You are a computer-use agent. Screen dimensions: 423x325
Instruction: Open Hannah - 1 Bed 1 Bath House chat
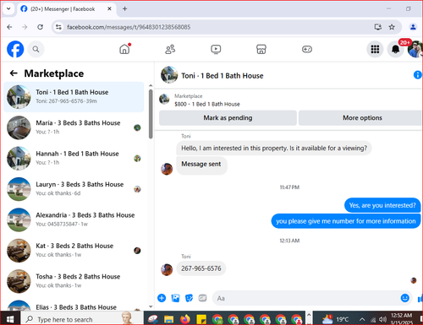click(74, 158)
